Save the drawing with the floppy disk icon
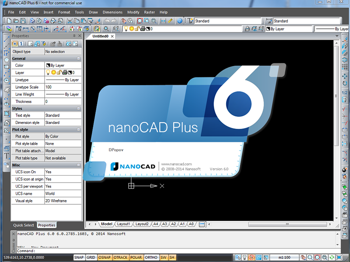The height and width of the screenshot is (262, 350). point(23,21)
